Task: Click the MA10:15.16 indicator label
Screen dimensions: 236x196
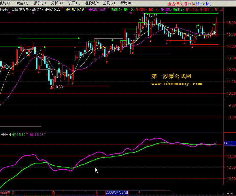Action: coord(75,9)
